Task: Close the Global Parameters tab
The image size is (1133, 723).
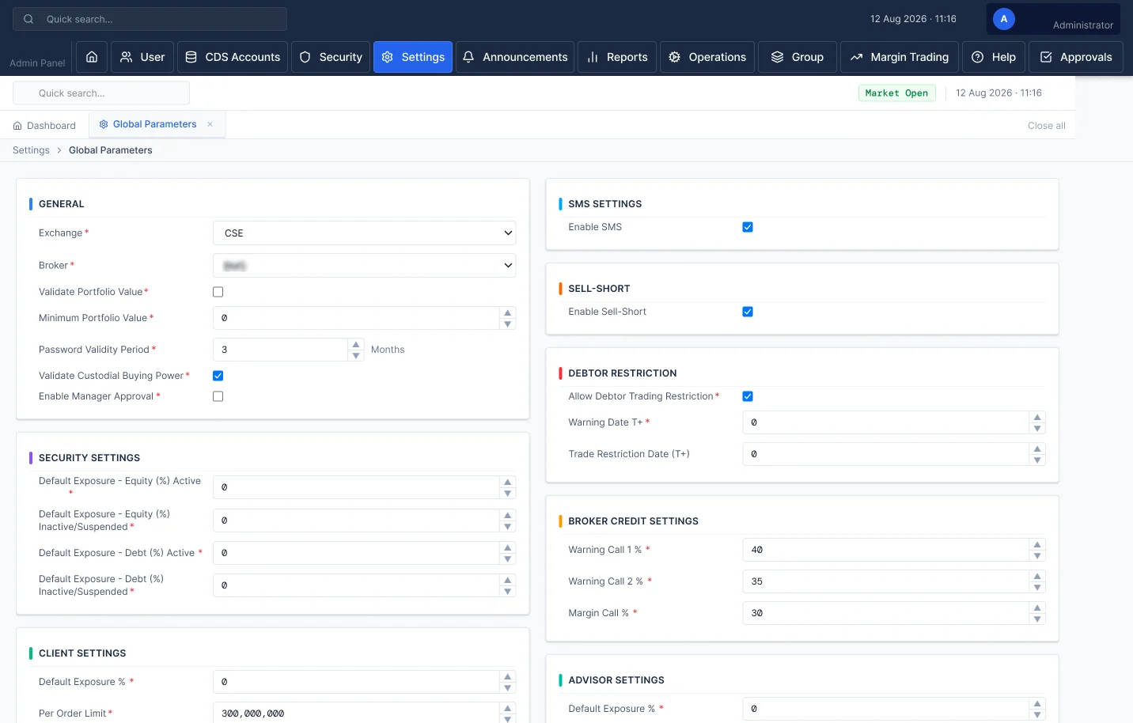Action: [210, 124]
